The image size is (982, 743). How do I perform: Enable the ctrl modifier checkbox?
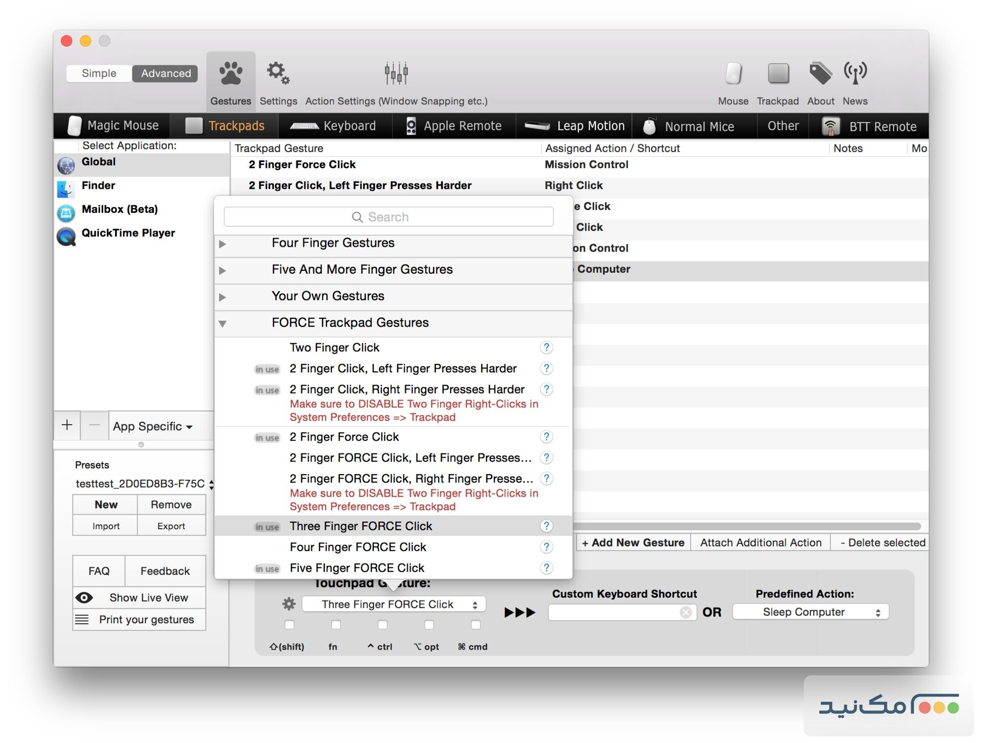pyautogui.click(x=382, y=625)
